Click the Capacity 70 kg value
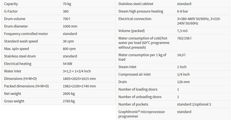 click(x=67, y=4)
